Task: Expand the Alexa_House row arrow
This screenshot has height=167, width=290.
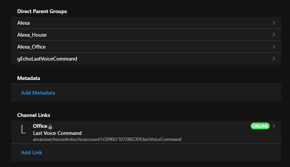Action: 274,35
